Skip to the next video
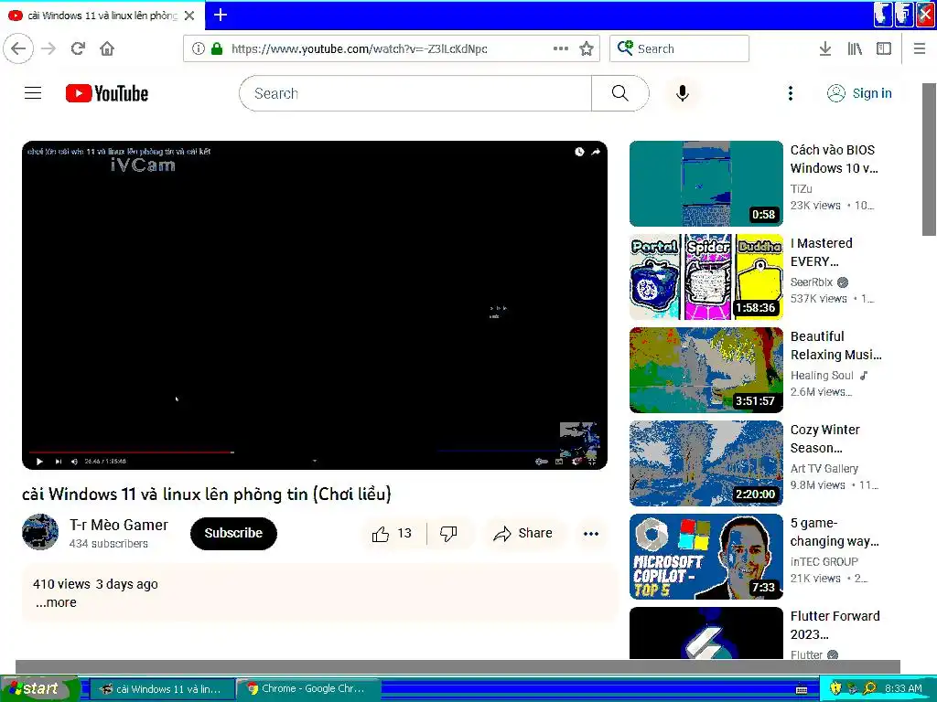 click(58, 462)
